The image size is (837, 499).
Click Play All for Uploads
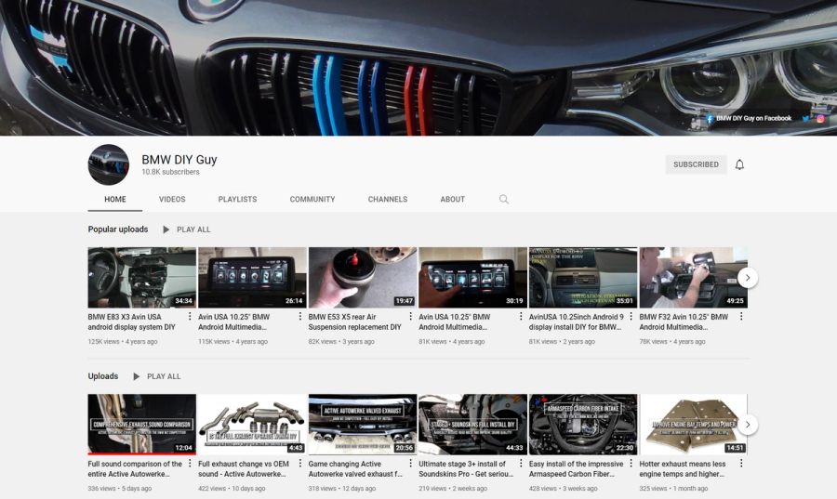pyautogui.click(x=164, y=376)
